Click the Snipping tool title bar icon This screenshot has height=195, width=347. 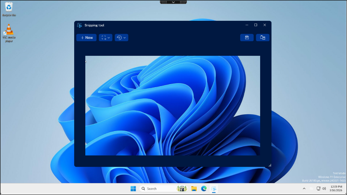[x=80, y=25]
